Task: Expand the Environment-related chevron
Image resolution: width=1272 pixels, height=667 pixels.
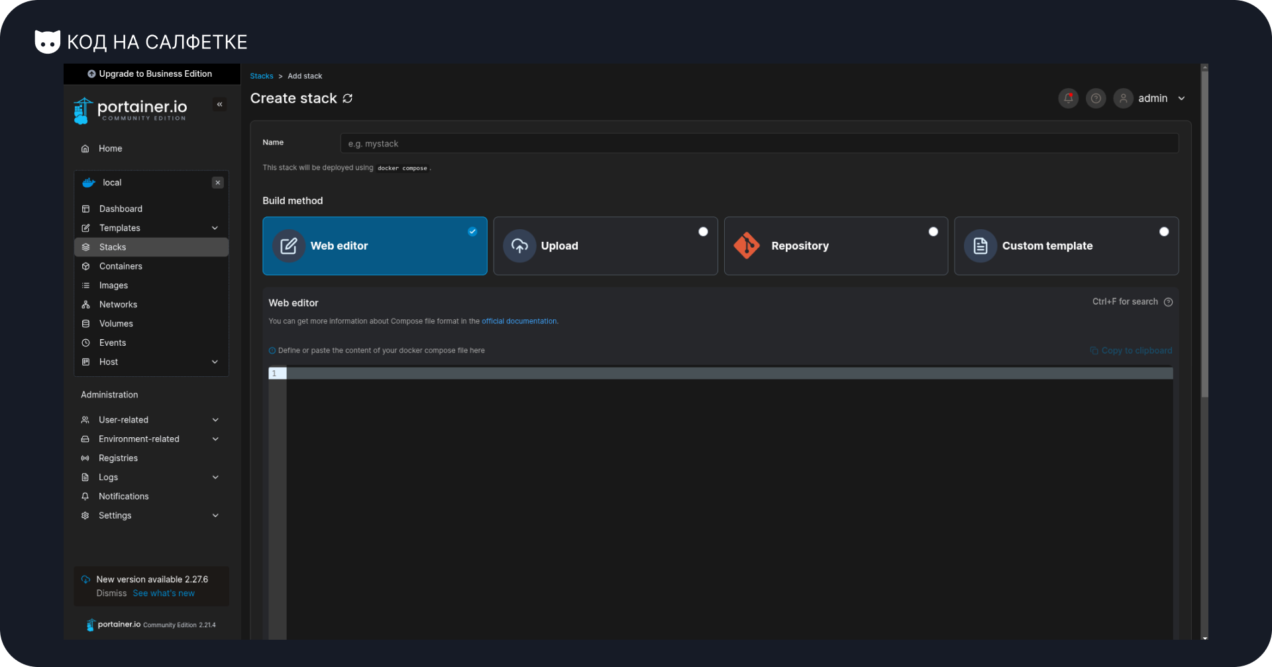Action: (x=215, y=439)
